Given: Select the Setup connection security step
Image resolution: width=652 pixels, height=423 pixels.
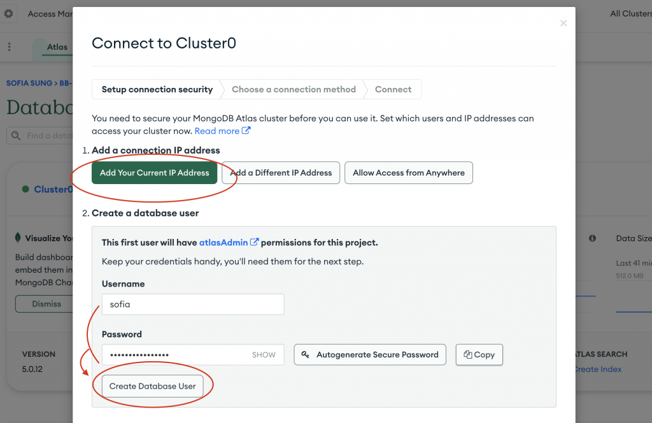Looking at the screenshot, I should tap(157, 90).
